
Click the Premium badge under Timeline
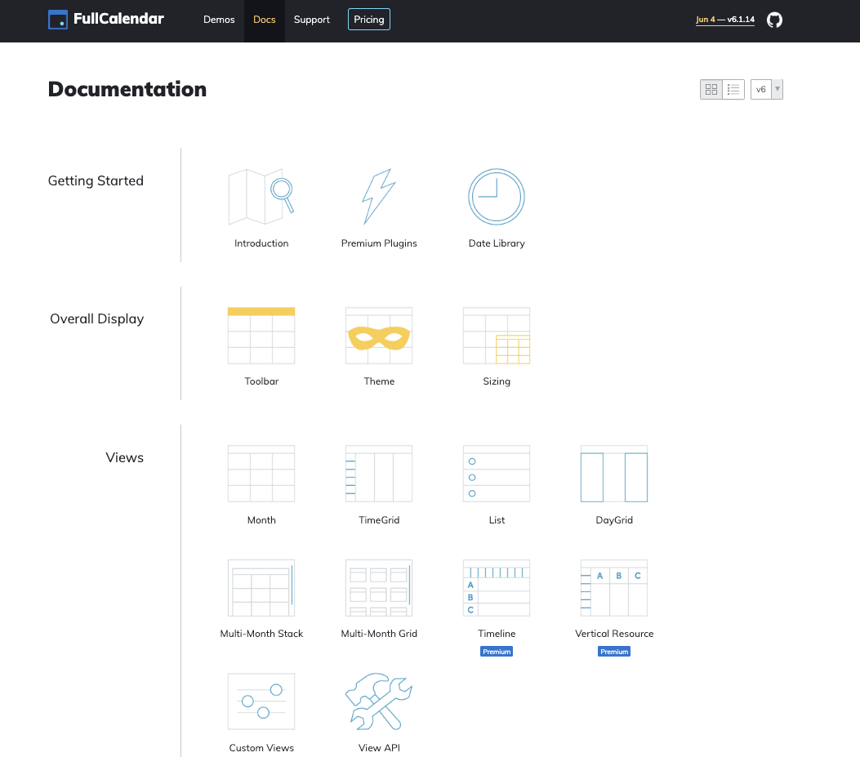(497, 652)
